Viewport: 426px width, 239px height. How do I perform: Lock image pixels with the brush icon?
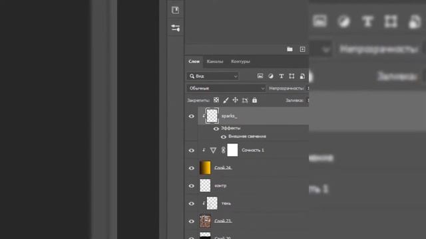pyautogui.click(x=226, y=100)
